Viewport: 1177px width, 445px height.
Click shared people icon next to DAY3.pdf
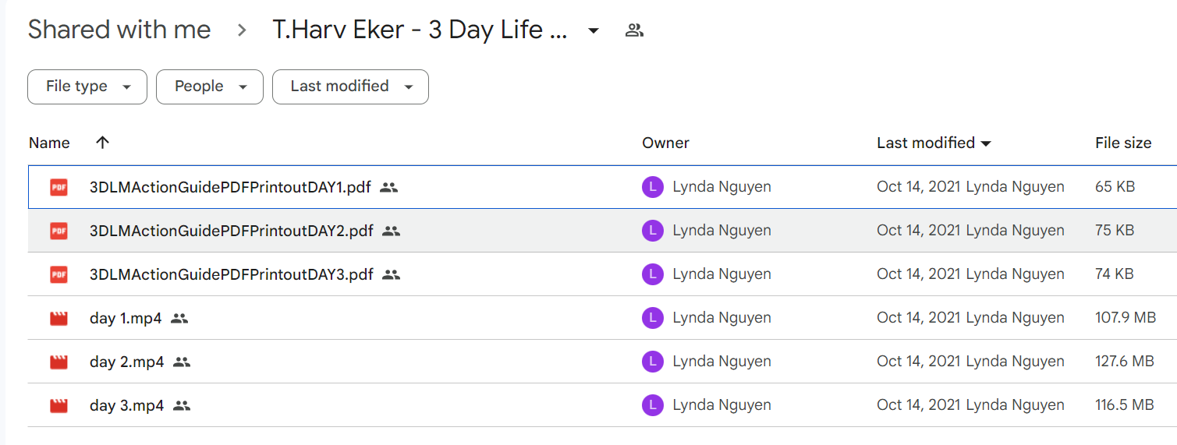(391, 274)
